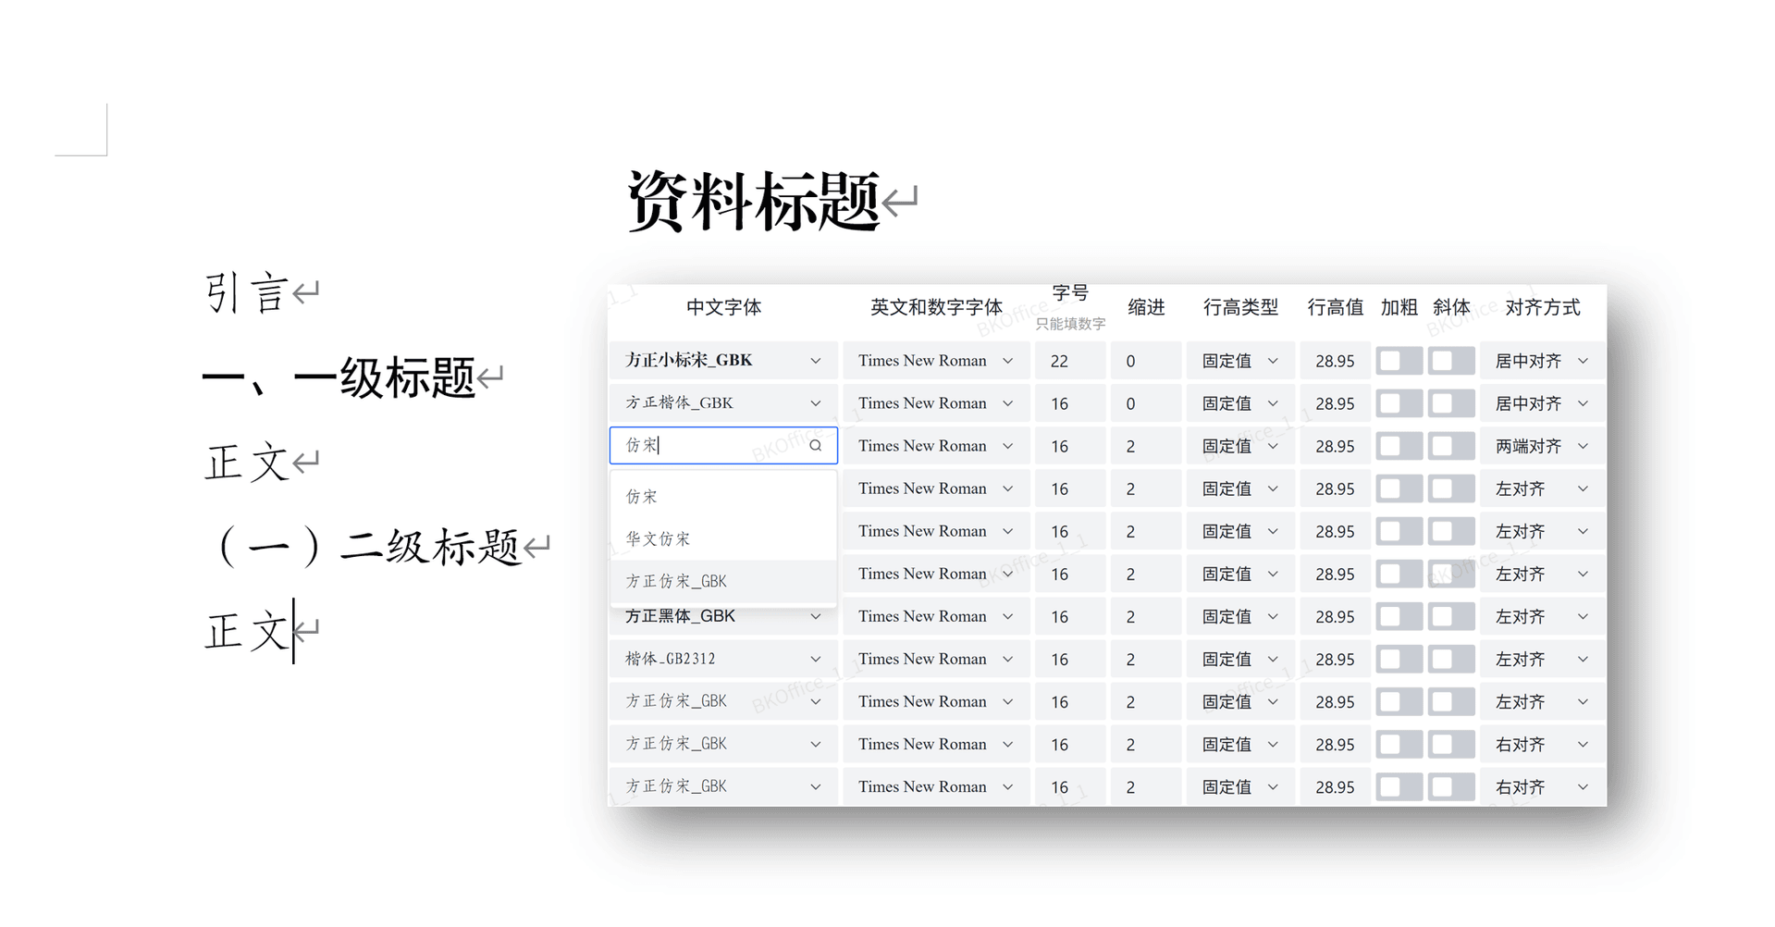
Task: Select 方正仿宋_GBK from the font suggestion list
Action: pyautogui.click(x=676, y=582)
